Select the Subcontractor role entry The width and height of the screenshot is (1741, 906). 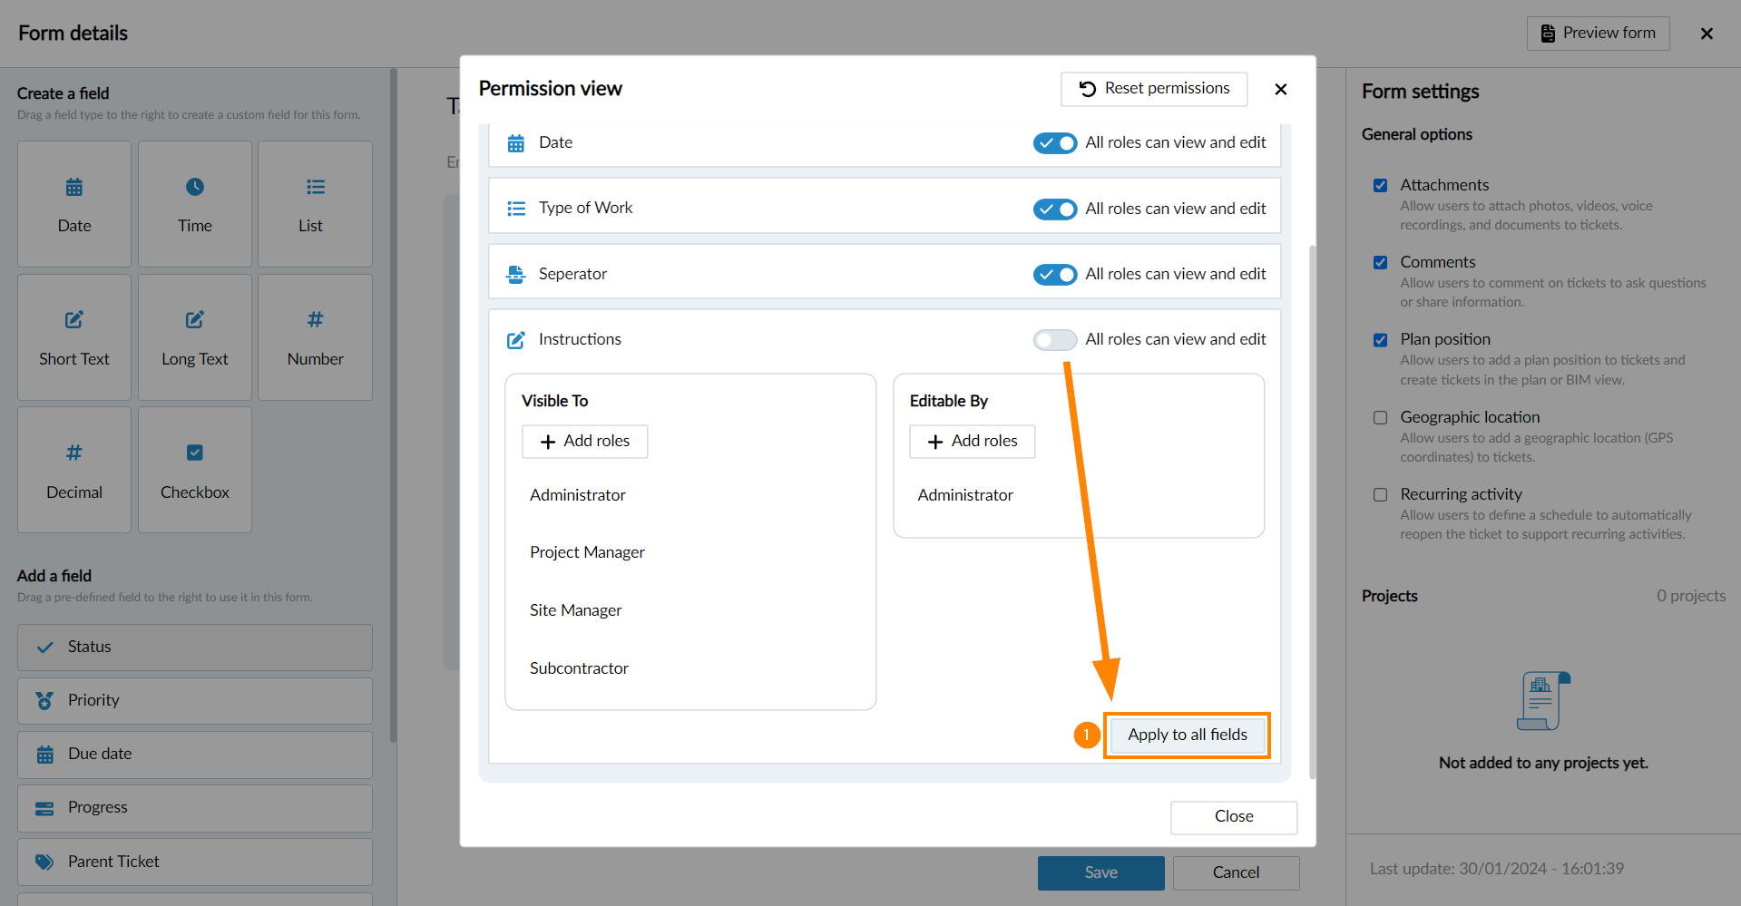[579, 668]
